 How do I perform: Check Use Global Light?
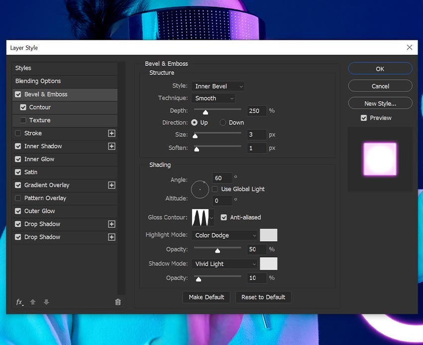pos(215,189)
